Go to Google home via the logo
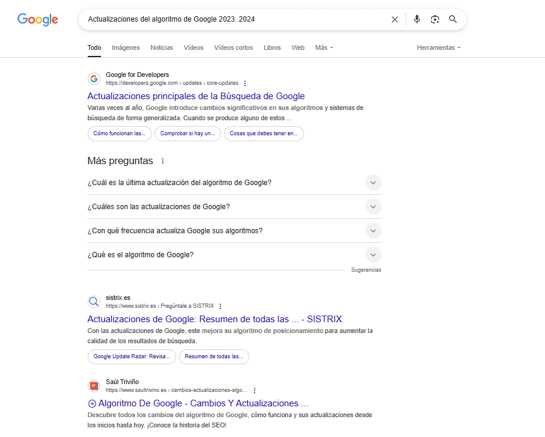This screenshot has width=545, height=437. coord(37,19)
